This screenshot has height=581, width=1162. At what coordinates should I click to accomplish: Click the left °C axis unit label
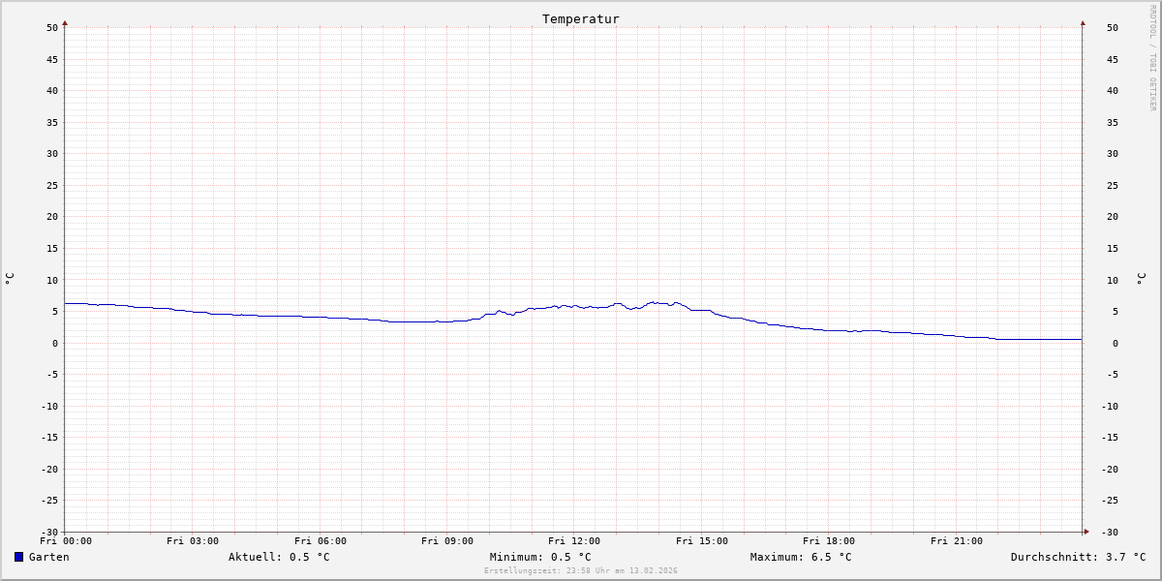(10, 278)
